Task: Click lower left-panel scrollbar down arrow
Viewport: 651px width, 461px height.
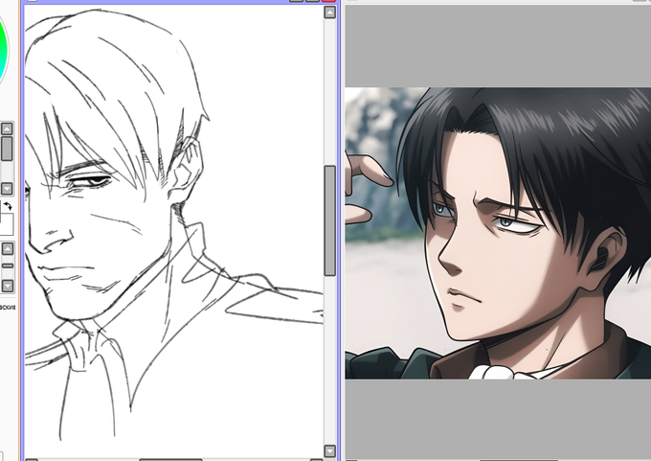Action: tap(8, 286)
